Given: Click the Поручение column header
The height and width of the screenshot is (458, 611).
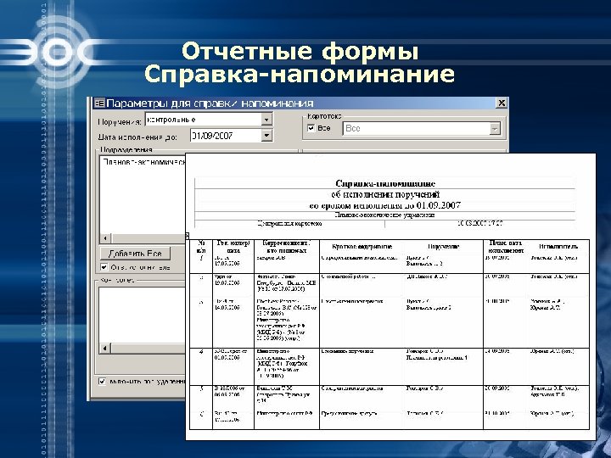Looking at the screenshot, I should click(444, 247).
